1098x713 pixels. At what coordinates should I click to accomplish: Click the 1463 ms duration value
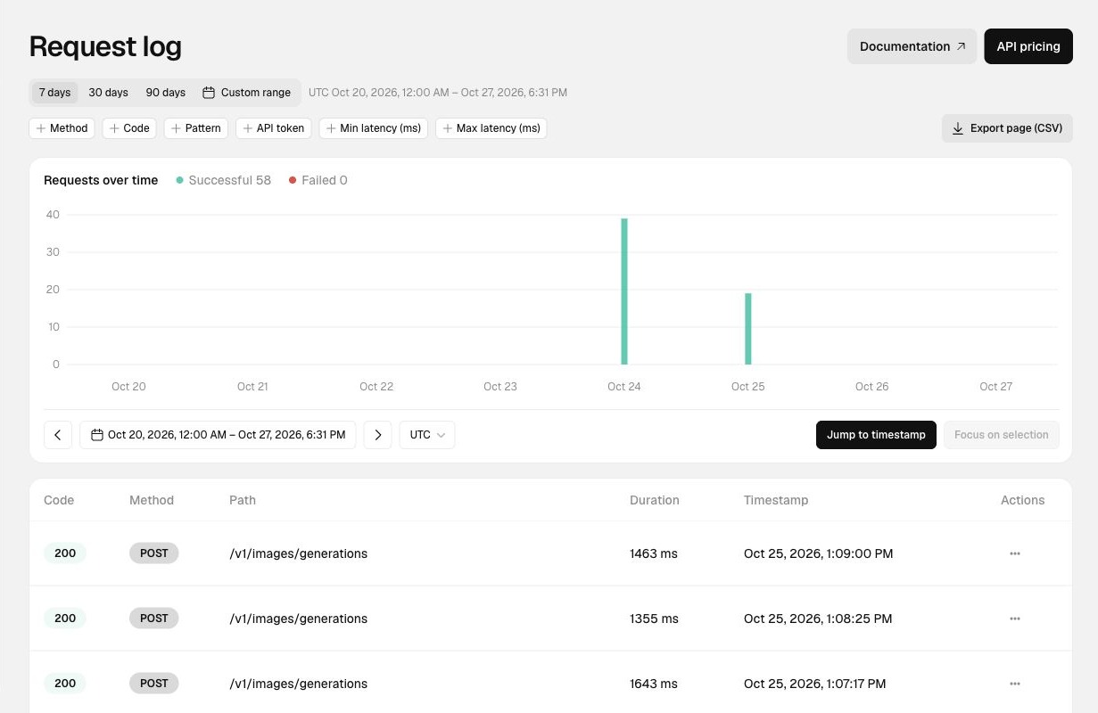654,553
